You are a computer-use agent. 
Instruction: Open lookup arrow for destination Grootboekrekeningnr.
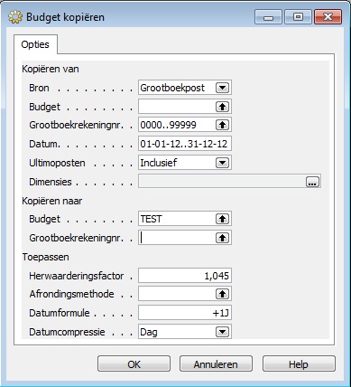222,238
